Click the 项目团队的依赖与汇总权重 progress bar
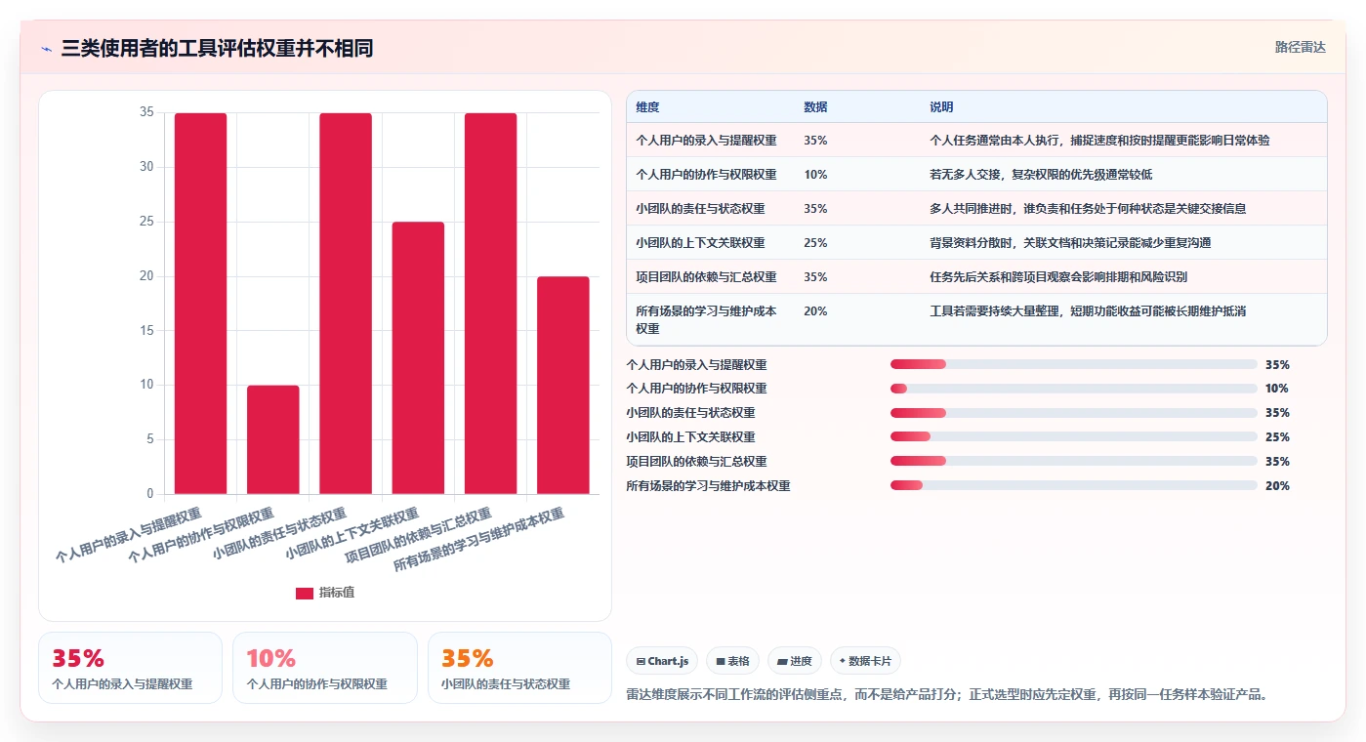The width and height of the screenshot is (1366, 742). (1073, 461)
